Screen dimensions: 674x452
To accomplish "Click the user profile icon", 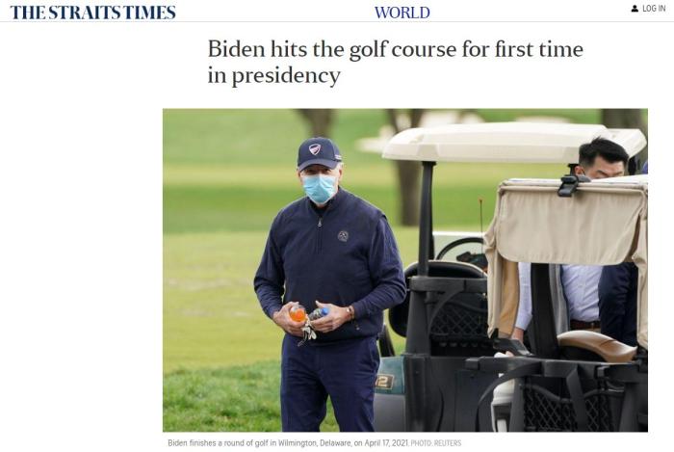I will (635, 8).
